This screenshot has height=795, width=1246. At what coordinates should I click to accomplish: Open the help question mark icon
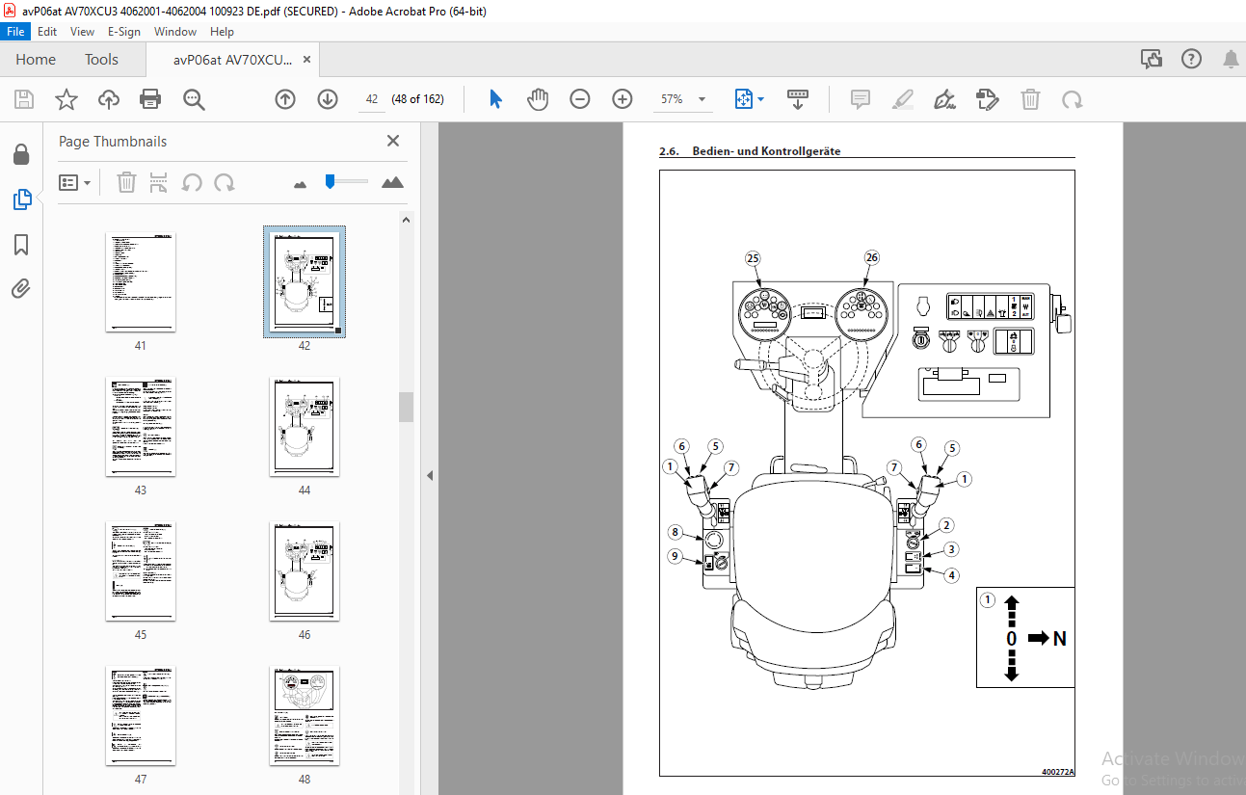(1191, 60)
